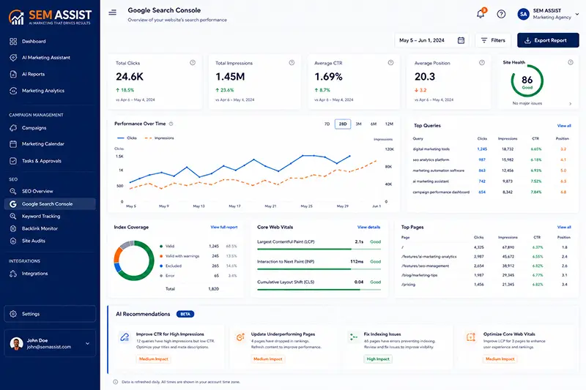Screen dimensions: 586x390
Task: Toggle Clicks series in chart legend
Action: (x=127, y=138)
